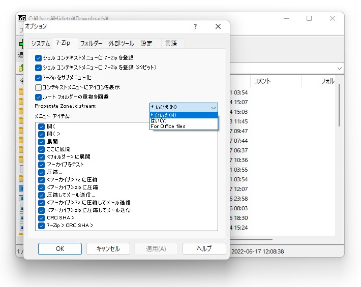Collapse the Propagate Zone.Id stream combo box

[184, 107]
